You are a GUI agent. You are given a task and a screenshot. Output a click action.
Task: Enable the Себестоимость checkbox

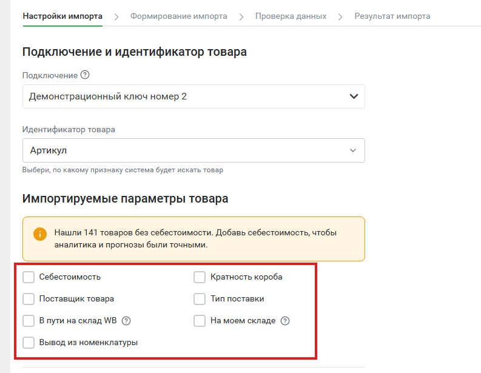click(29, 277)
